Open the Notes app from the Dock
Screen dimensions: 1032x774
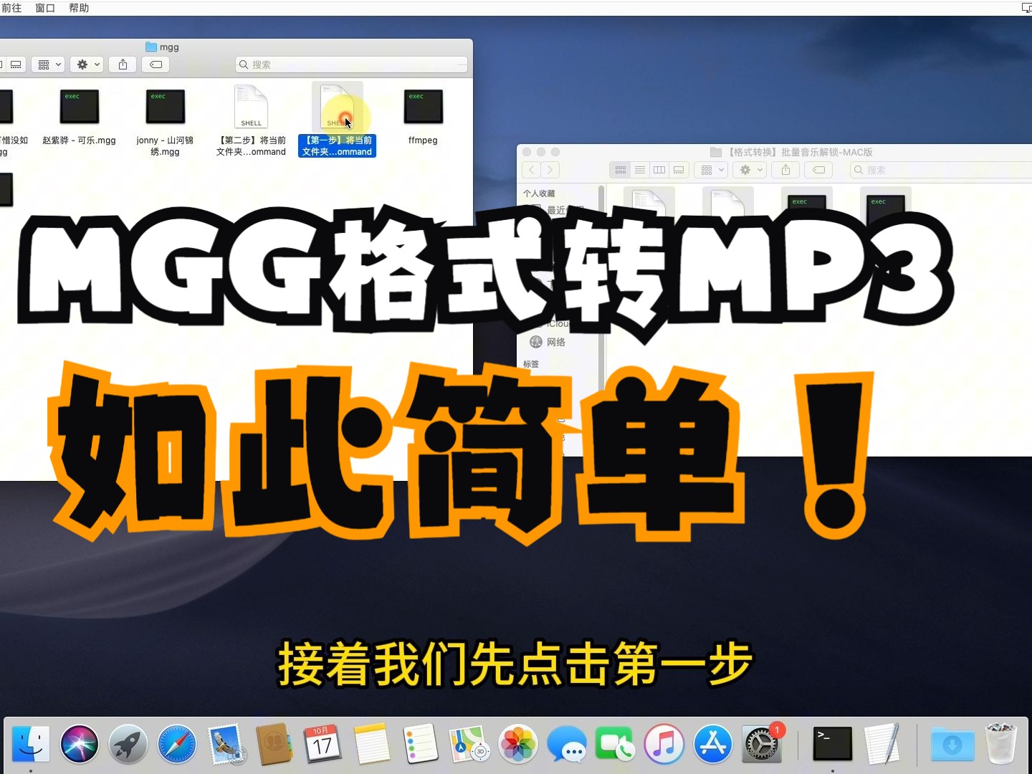(x=371, y=744)
